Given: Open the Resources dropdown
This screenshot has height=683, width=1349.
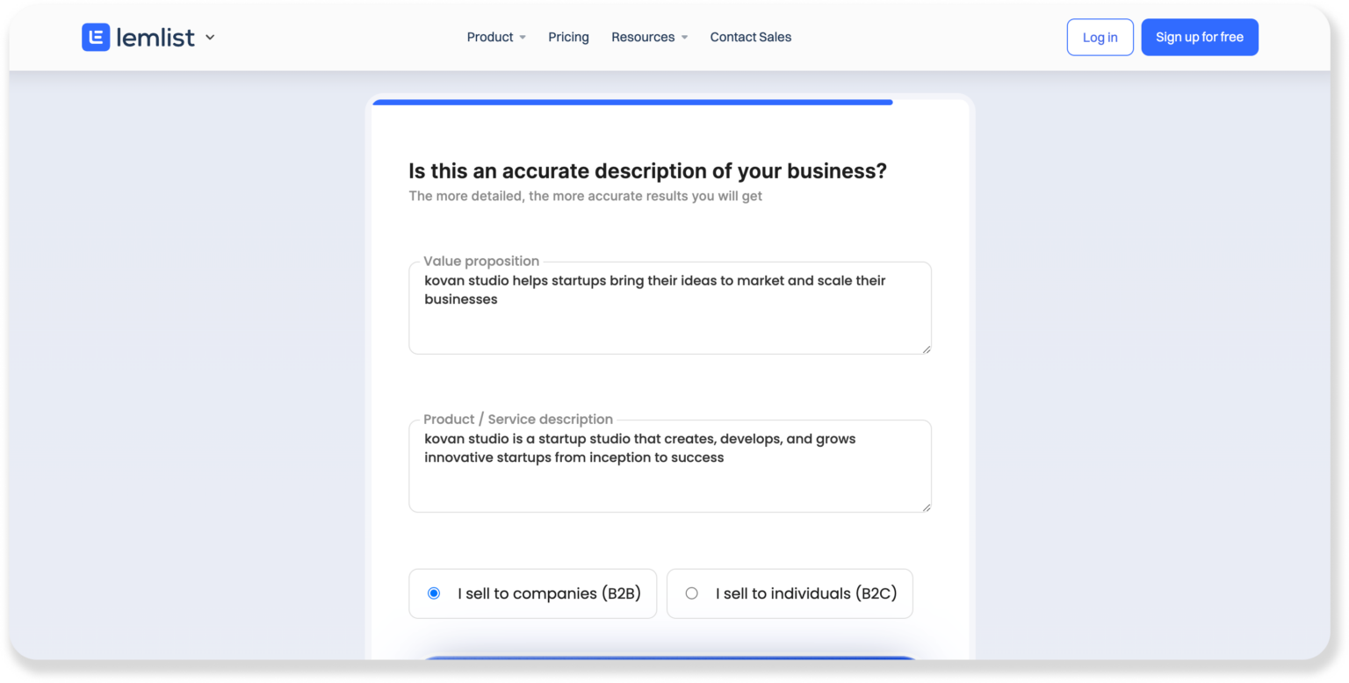Looking at the screenshot, I should (x=643, y=37).
